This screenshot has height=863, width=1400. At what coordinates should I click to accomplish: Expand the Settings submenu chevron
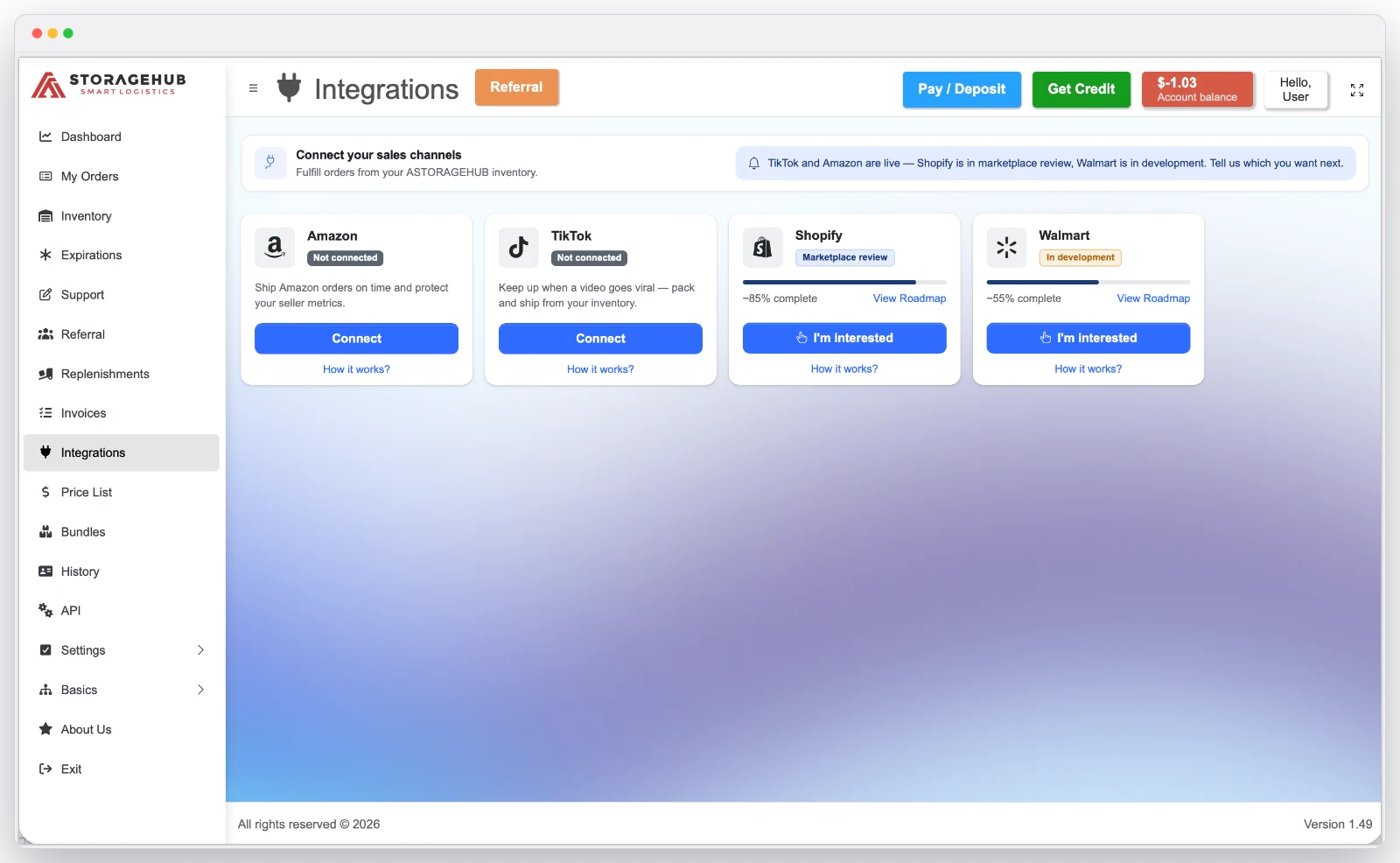click(200, 650)
